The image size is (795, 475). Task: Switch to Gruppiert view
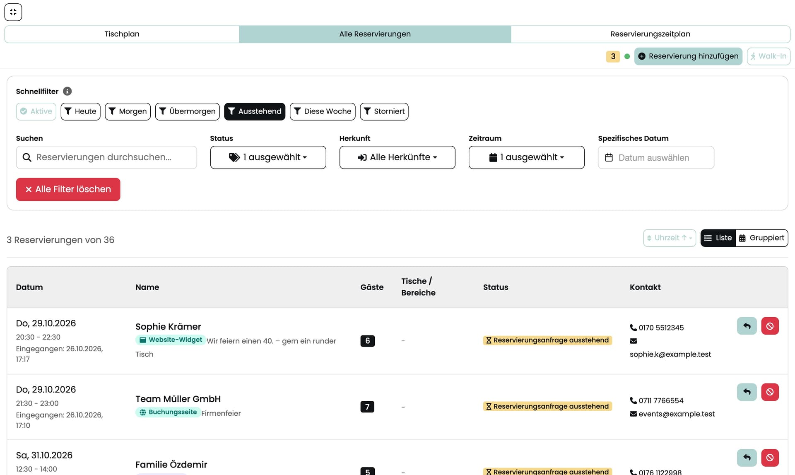tap(761, 238)
